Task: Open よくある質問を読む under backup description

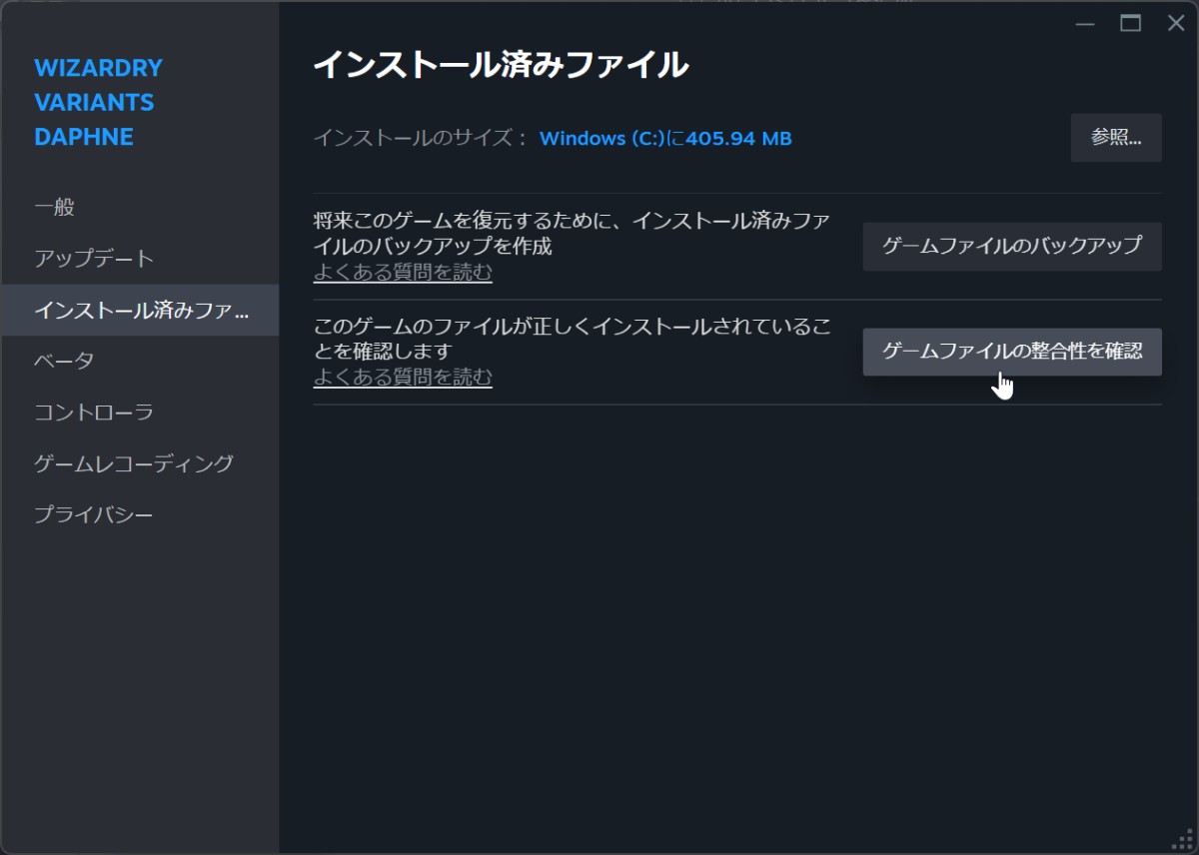Action: (x=403, y=272)
